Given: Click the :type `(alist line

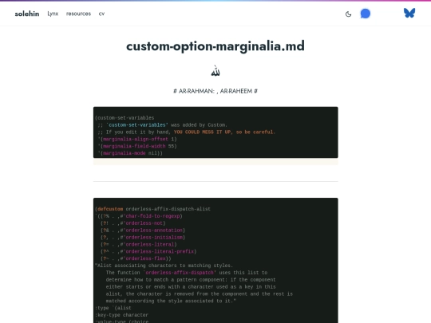Looking at the screenshot, I should [x=113, y=308].
